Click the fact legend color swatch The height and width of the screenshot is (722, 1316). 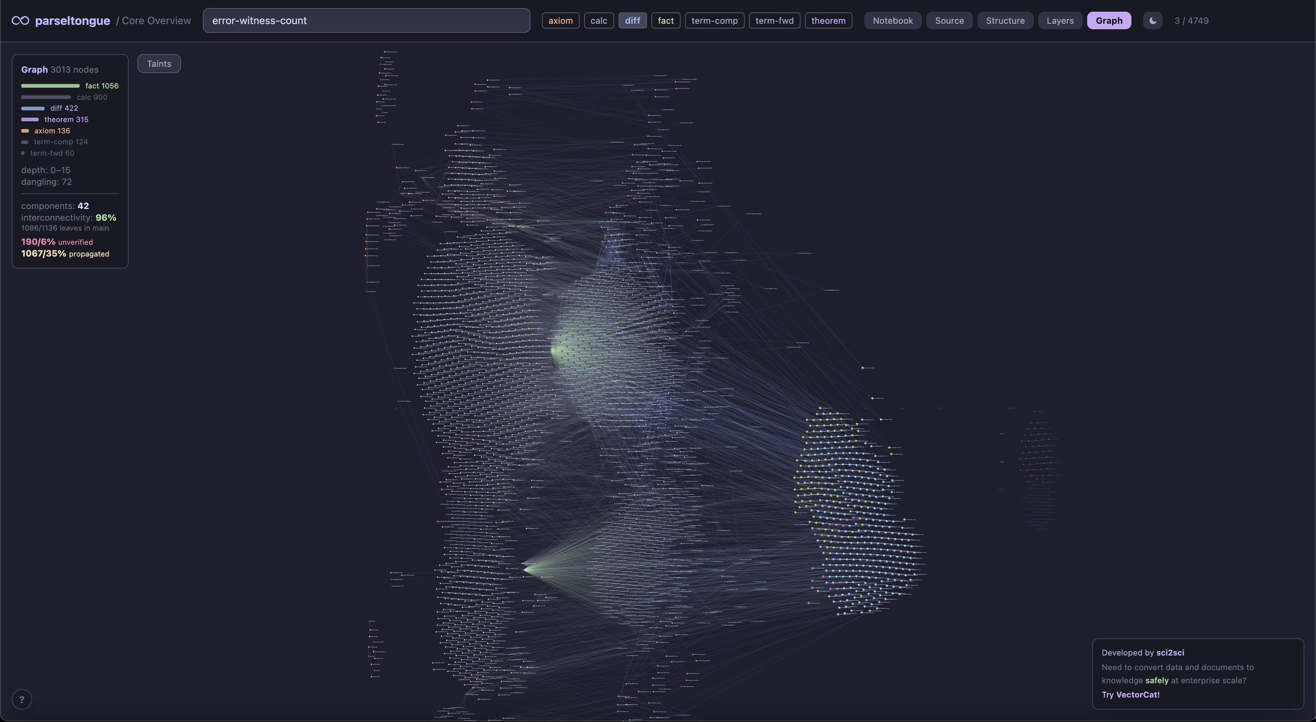pyautogui.click(x=50, y=86)
